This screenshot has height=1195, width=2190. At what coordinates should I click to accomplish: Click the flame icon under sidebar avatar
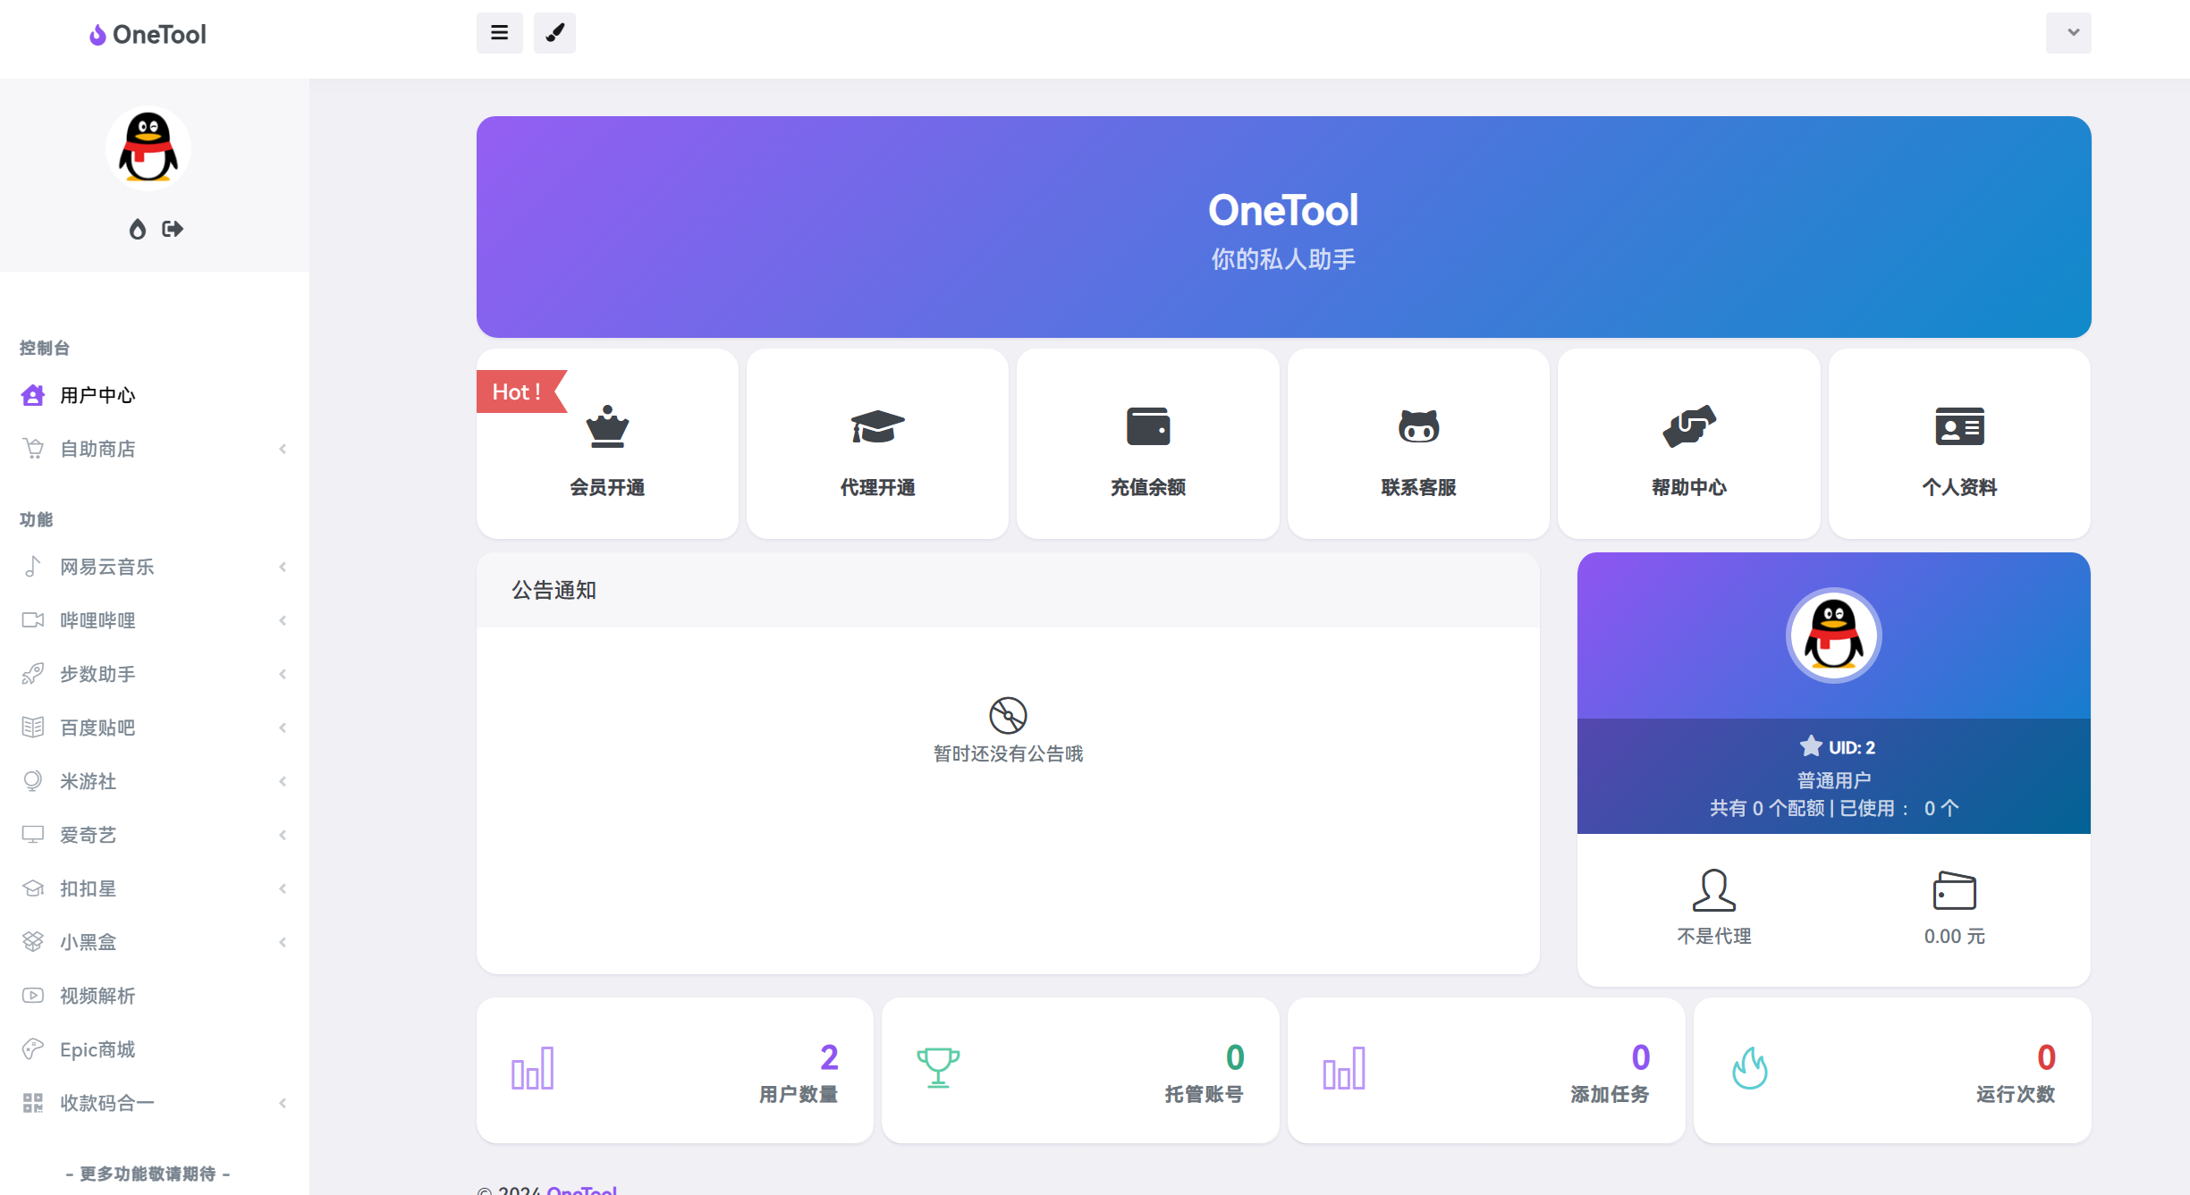coord(137,230)
